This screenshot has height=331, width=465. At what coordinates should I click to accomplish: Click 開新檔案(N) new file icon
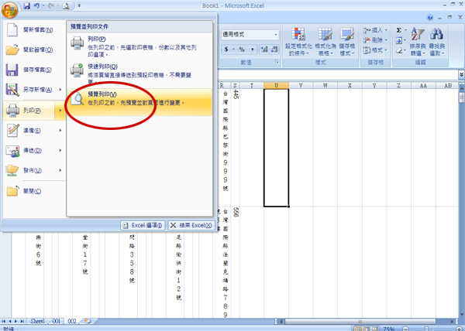coord(12,29)
